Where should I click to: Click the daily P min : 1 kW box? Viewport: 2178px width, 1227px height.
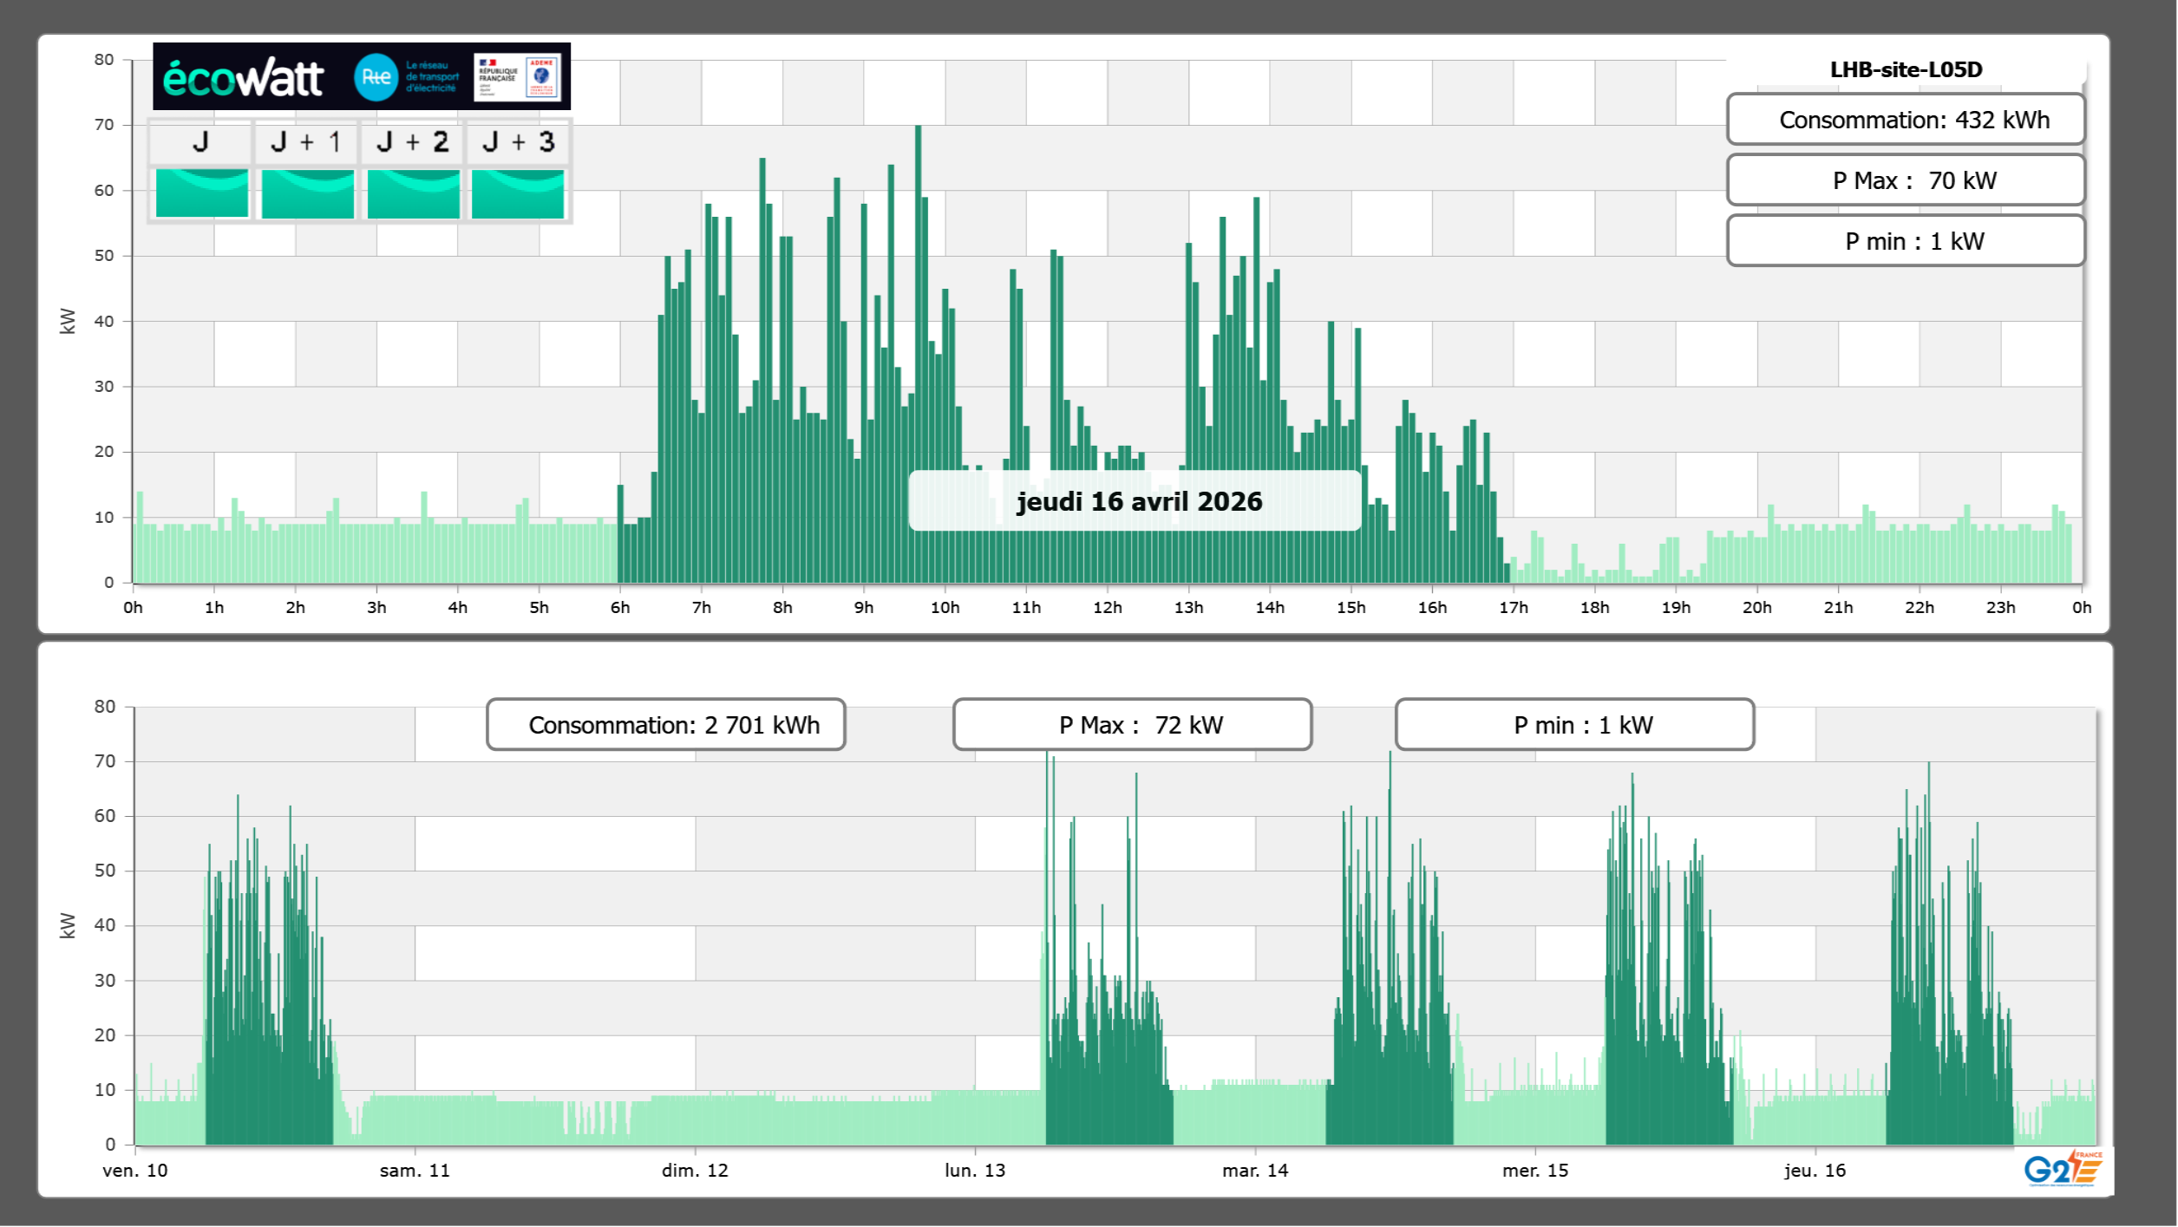point(1906,241)
